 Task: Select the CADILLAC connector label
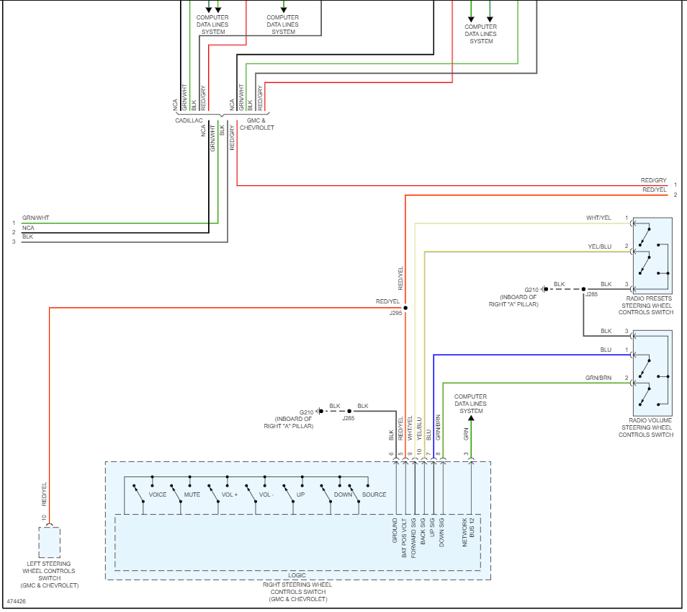189,120
